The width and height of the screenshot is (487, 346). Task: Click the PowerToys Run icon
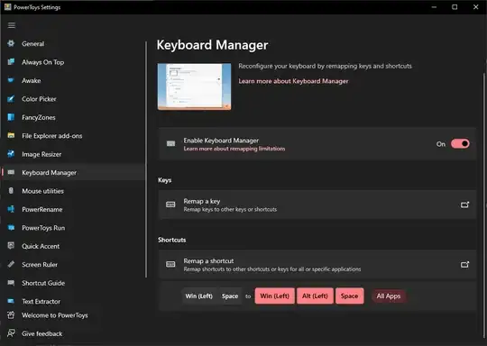11,227
